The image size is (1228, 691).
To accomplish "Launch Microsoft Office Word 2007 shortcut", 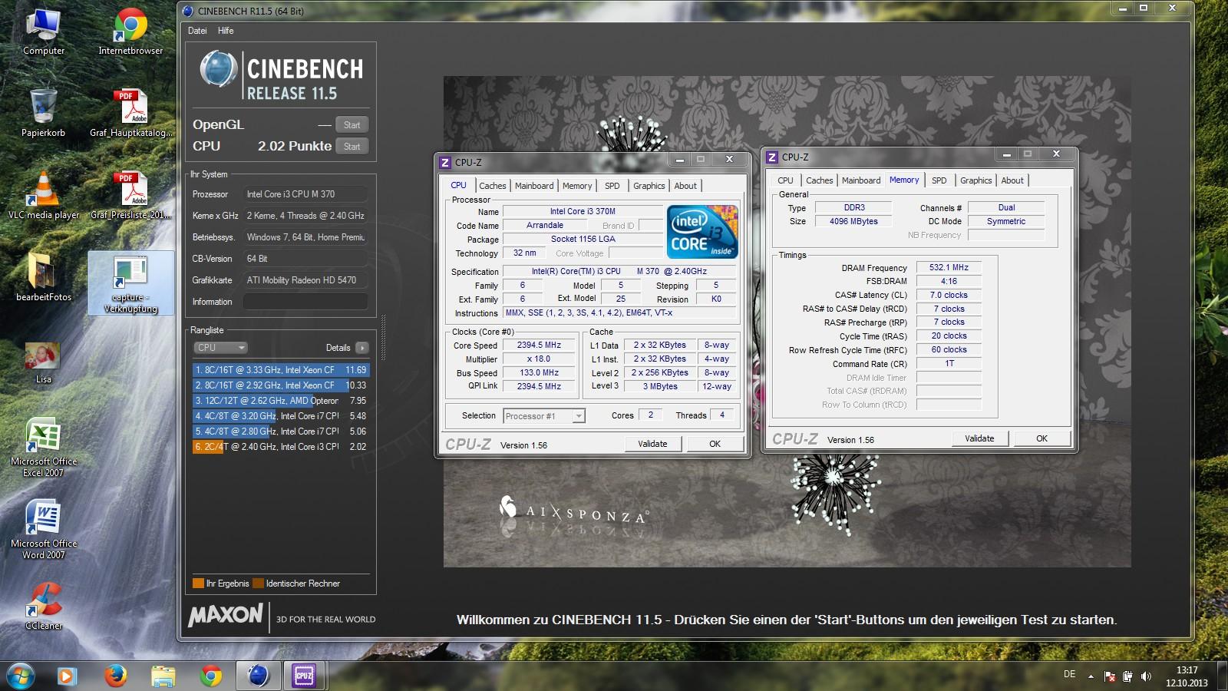I will pos(44,529).
